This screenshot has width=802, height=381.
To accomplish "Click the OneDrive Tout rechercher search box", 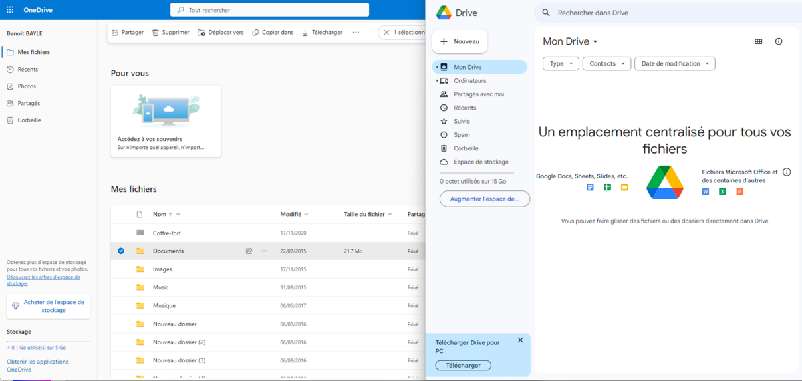I will coord(269,10).
